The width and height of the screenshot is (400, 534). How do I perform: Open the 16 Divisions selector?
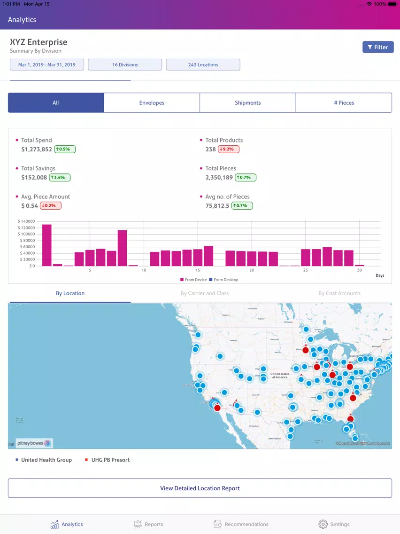125,65
